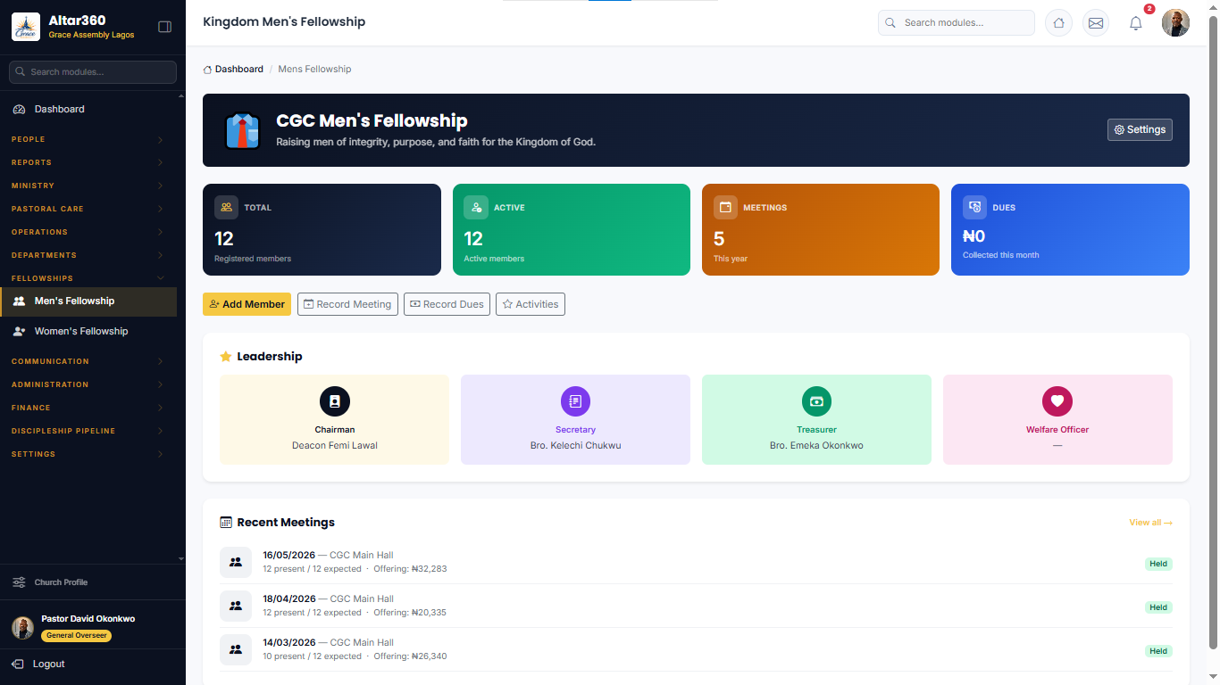The image size is (1220, 685).
Task: Click the Add Member button
Action: 247,304
